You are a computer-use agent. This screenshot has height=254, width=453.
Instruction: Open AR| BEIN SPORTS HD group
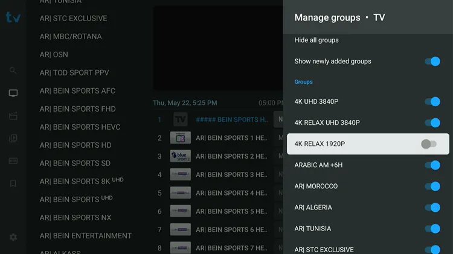click(75, 145)
